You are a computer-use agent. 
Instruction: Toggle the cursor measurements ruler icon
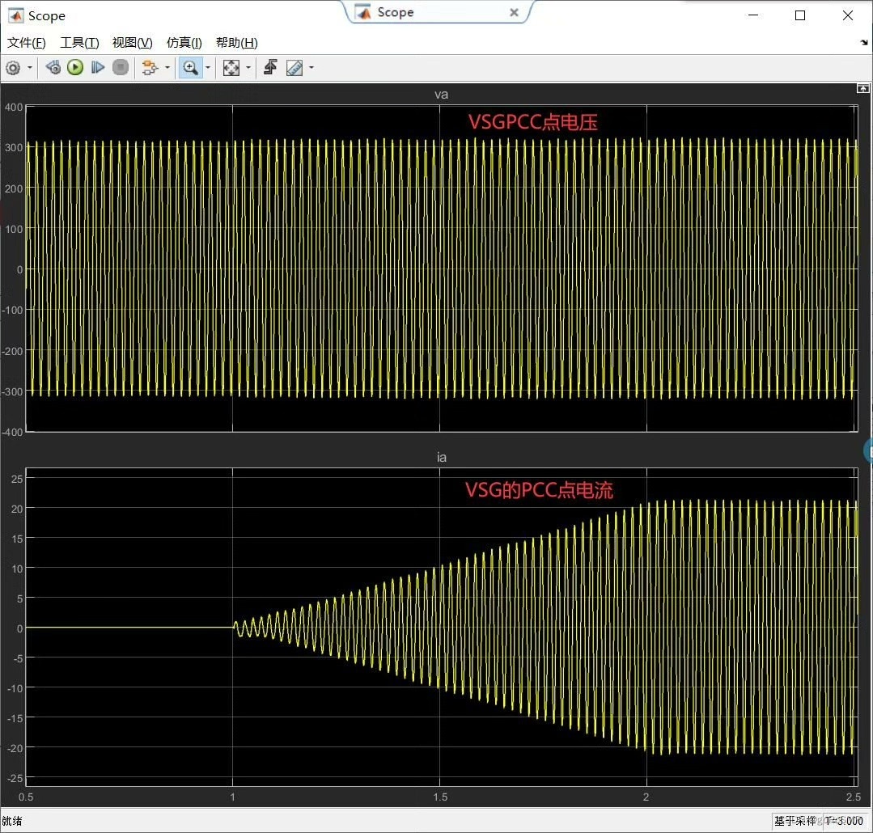[x=295, y=68]
